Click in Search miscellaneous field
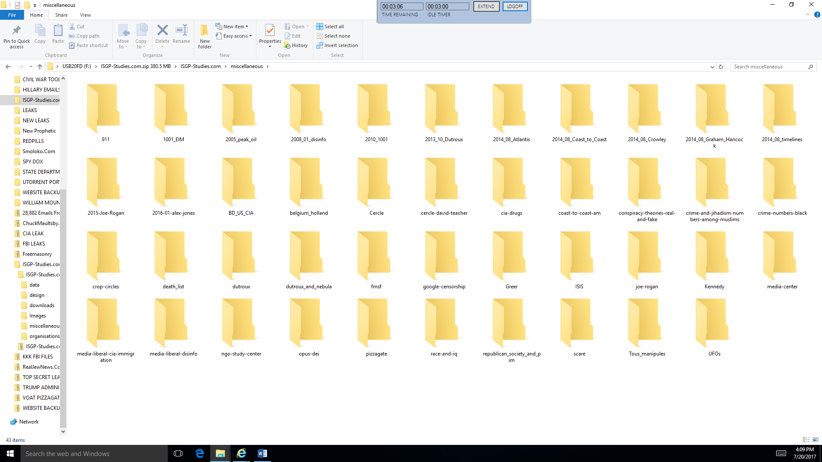The image size is (822, 462). coord(769,67)
